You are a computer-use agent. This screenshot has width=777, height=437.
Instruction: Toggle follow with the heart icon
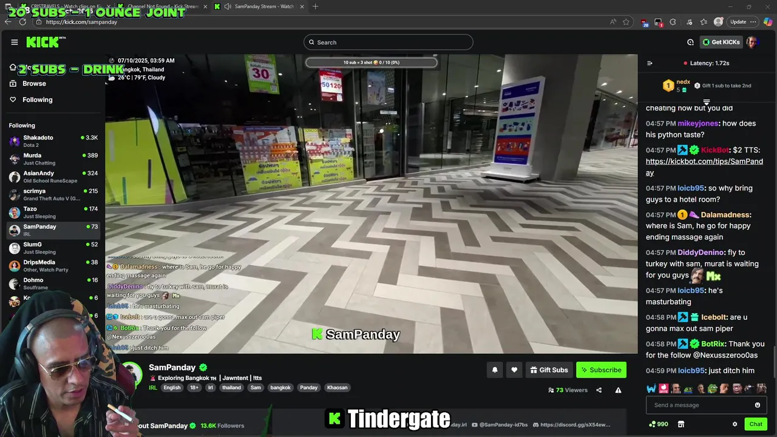pyautogui.click(x=514, y=370)
